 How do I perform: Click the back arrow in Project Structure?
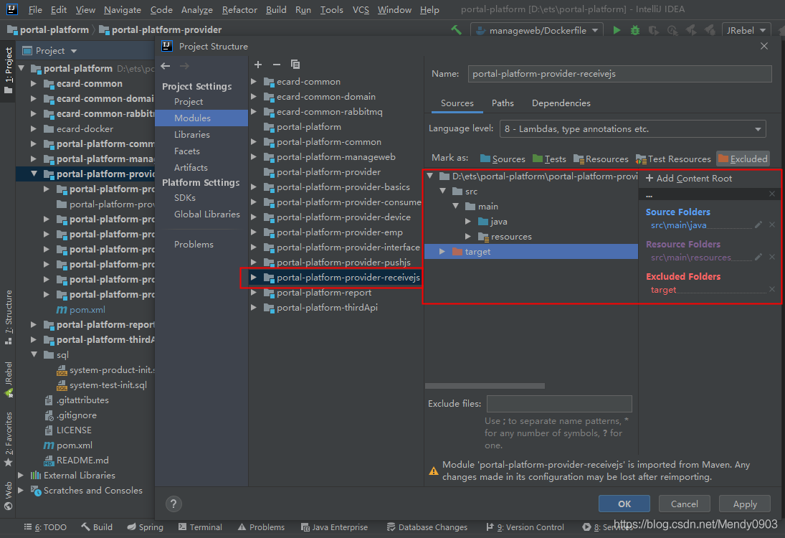click(x=166, y=66)
